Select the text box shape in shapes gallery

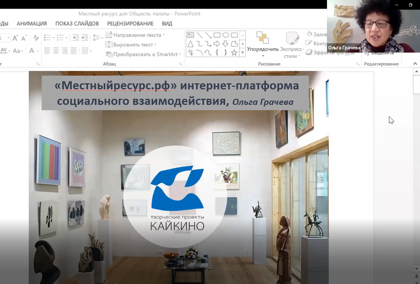click(x=191, y=35)
